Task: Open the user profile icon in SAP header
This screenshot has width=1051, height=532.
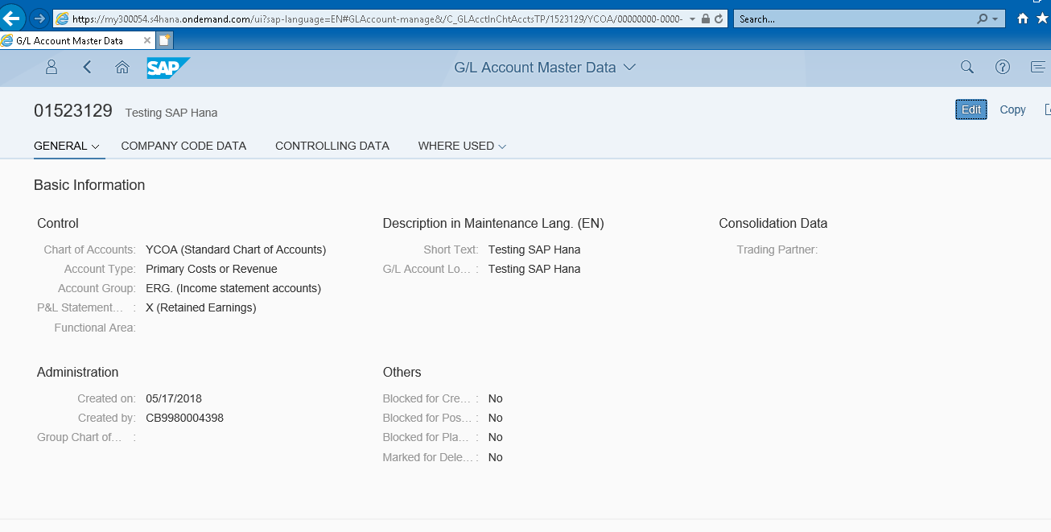Action: [52, 68]
